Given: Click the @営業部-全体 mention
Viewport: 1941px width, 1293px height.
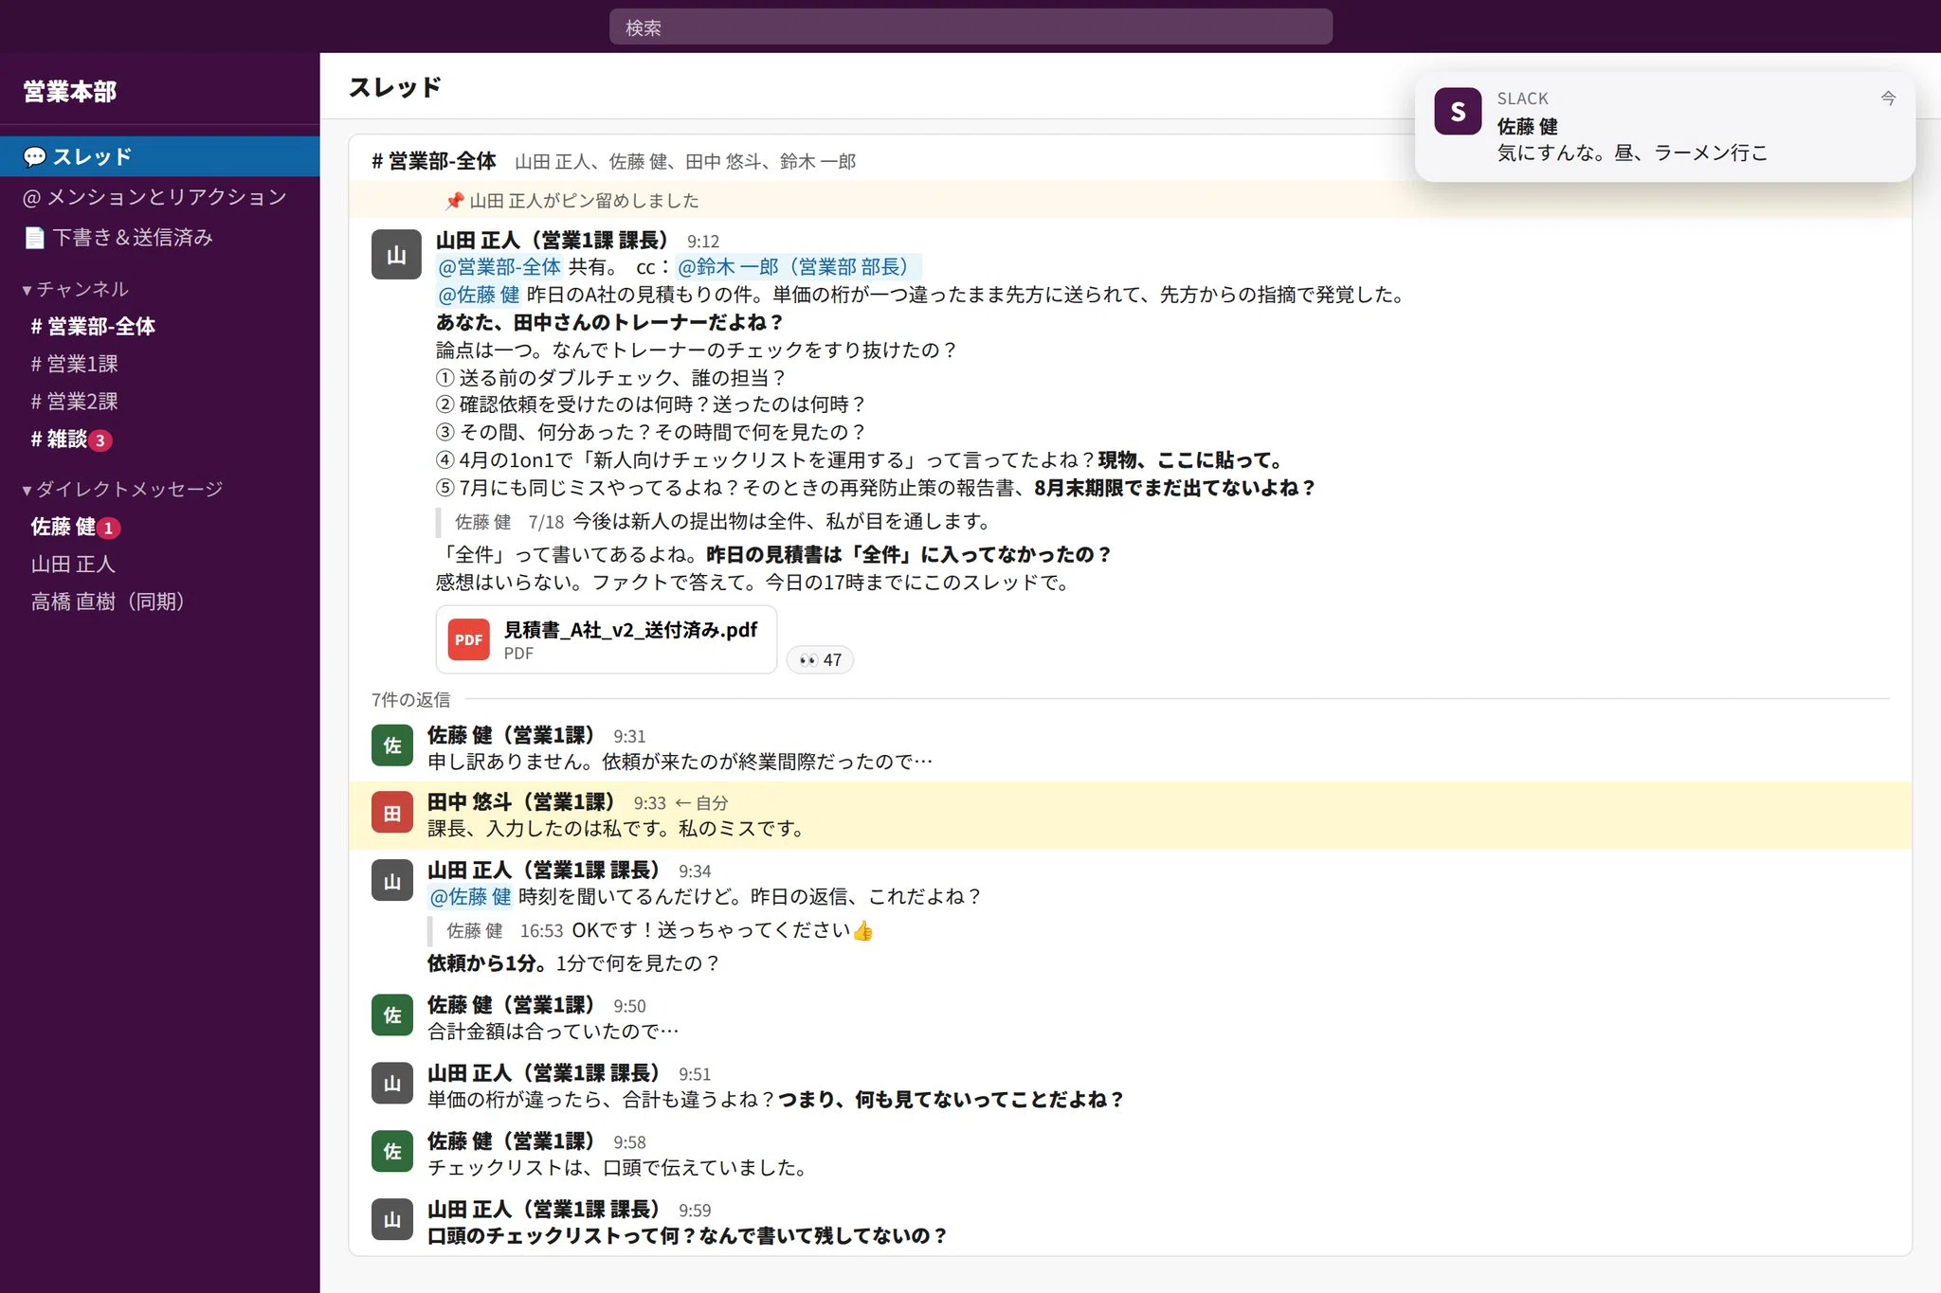Looking at the screenshot, I should tap(499, 267).
